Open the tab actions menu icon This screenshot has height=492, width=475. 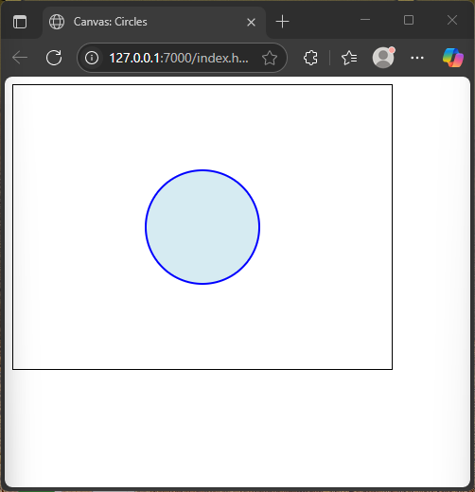[x=20, y=22]
